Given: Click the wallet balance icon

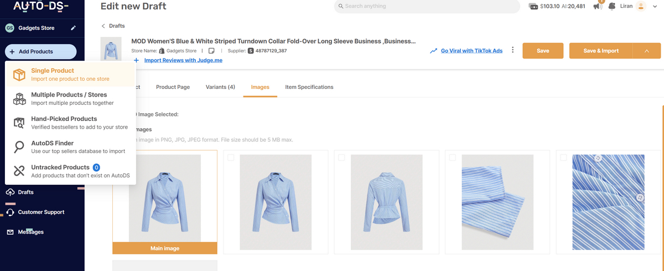Looking at the screenshot, I should click(x=533, y=7).
